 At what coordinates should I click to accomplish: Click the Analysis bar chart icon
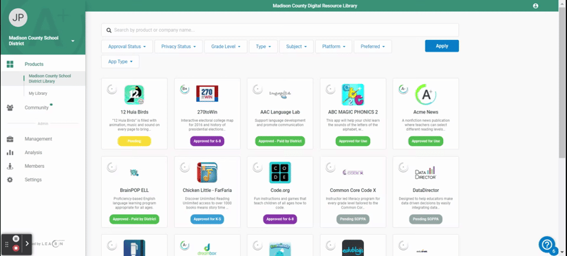(x=10, y=153)
